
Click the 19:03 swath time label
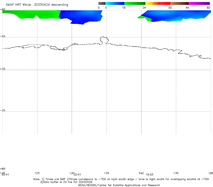coord(149,175)
